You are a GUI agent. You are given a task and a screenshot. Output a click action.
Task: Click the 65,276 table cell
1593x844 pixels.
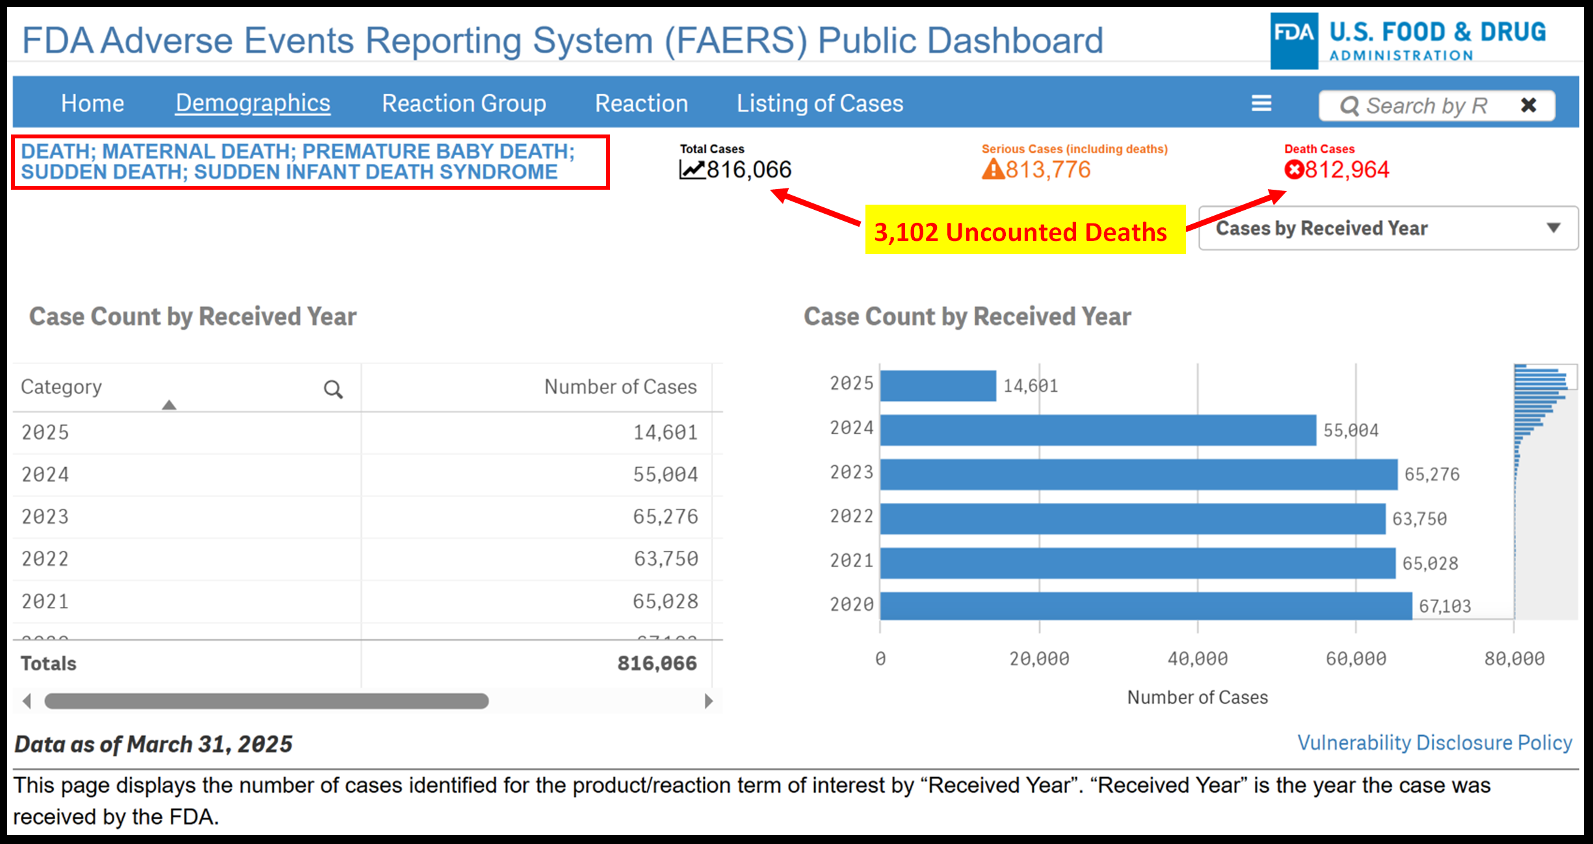[665, 517]
